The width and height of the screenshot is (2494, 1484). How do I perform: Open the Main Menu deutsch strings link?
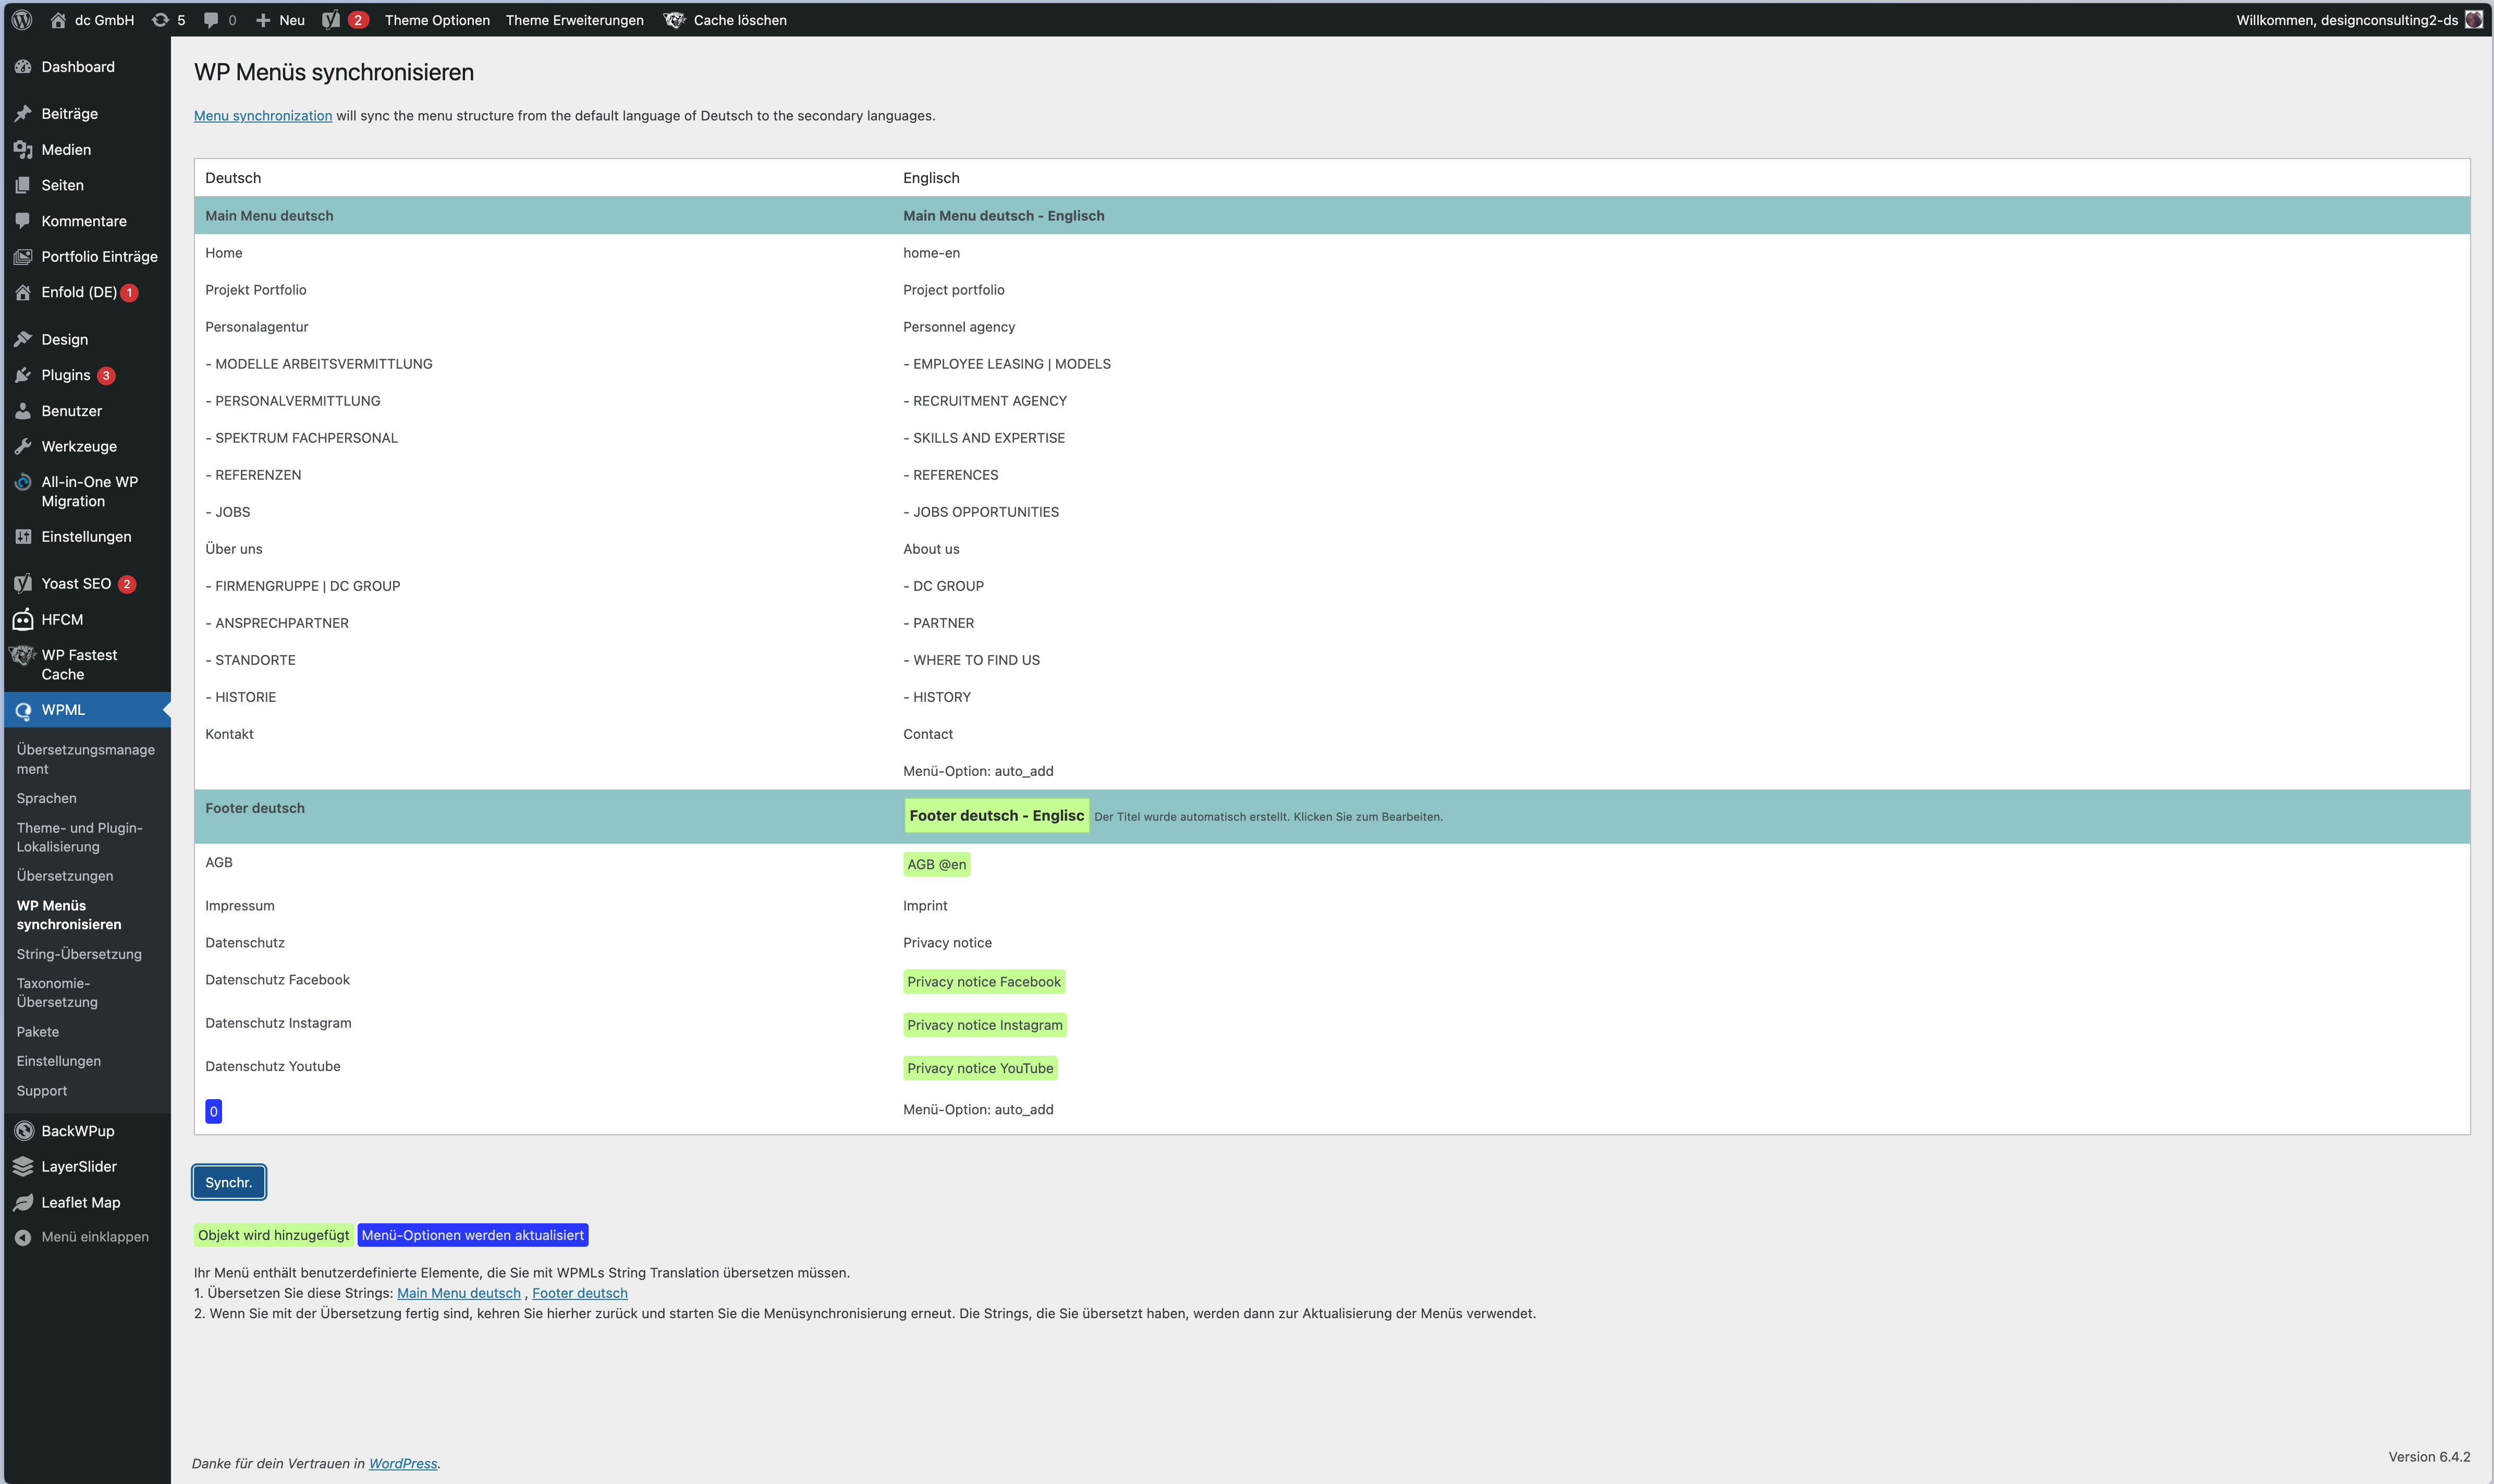coord(459,1293)
